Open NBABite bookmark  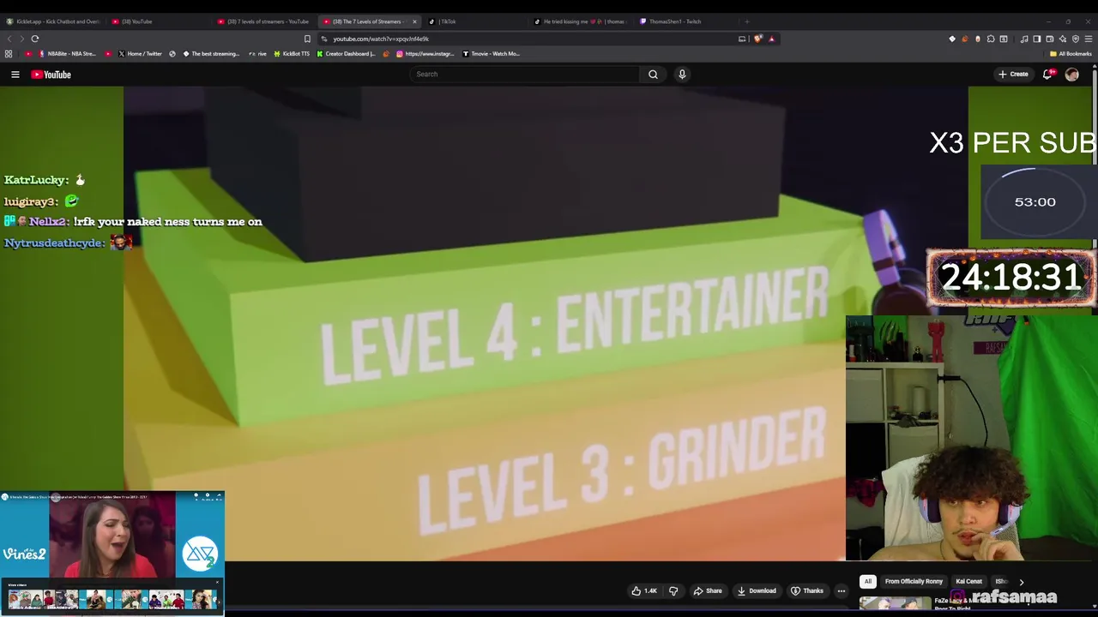[67, 54]
